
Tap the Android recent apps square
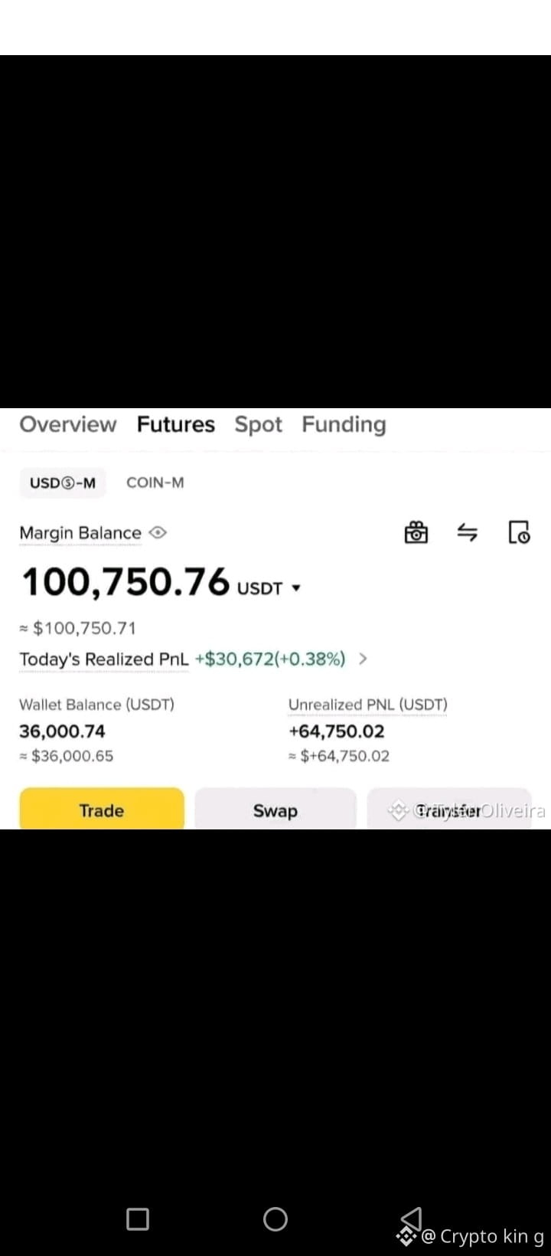point(138,1218)
